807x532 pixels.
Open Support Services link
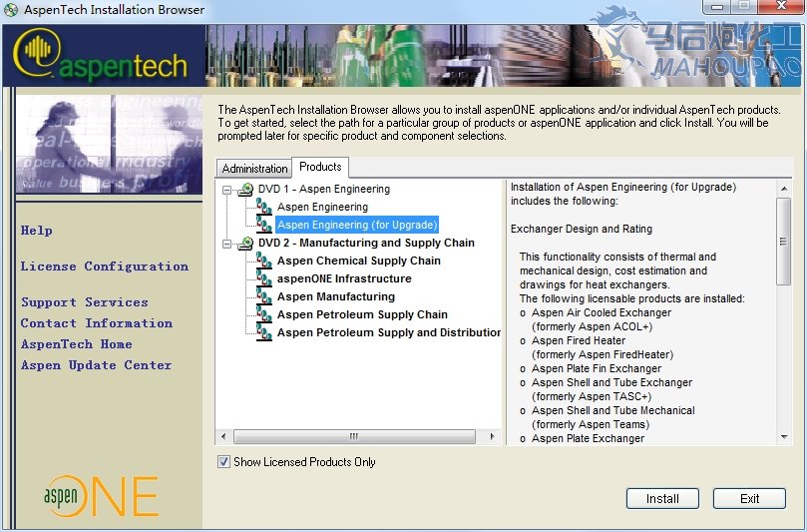point(85,302)
